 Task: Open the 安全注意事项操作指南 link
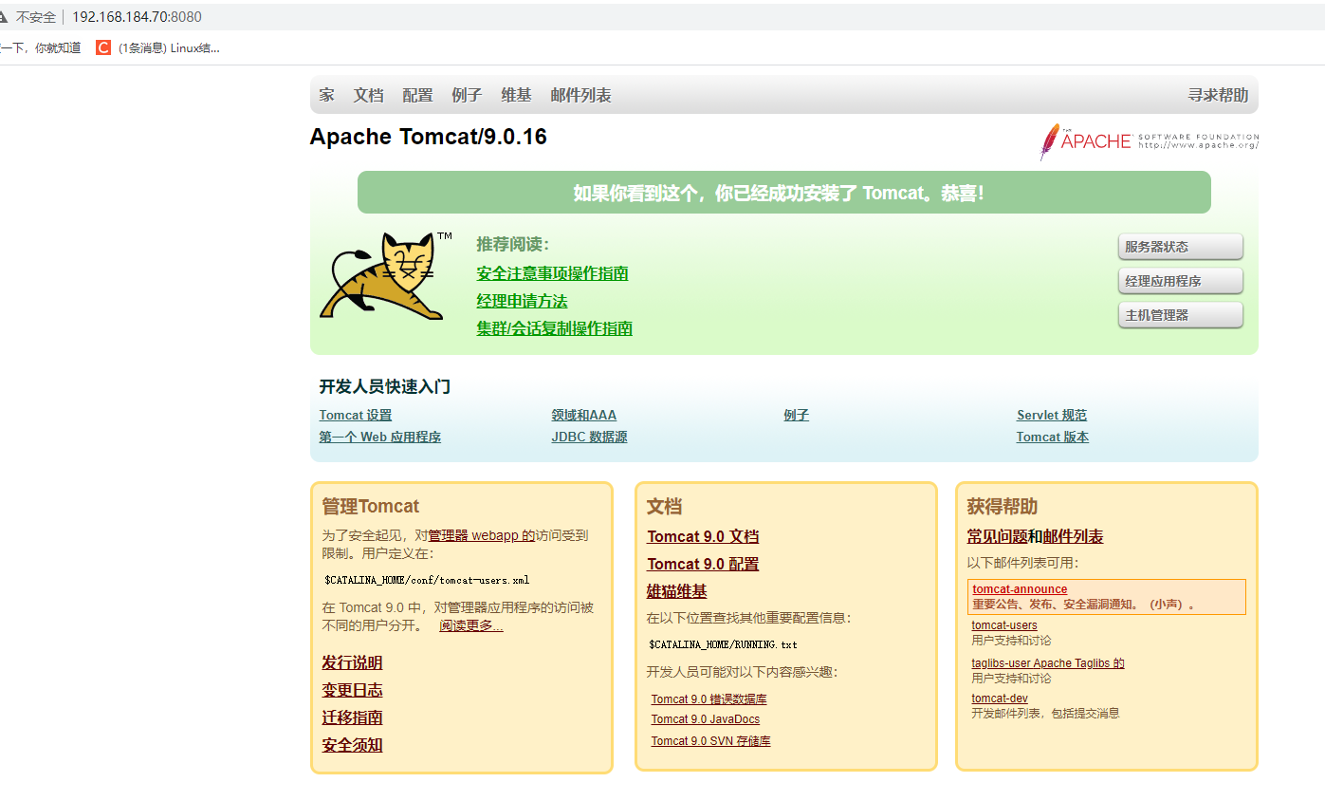[552, 273]
